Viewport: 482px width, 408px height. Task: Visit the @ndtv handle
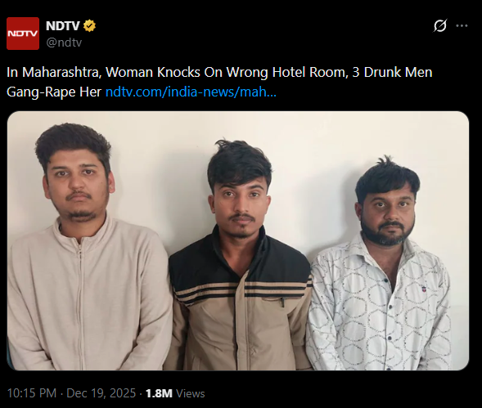(x=64, y=43)
